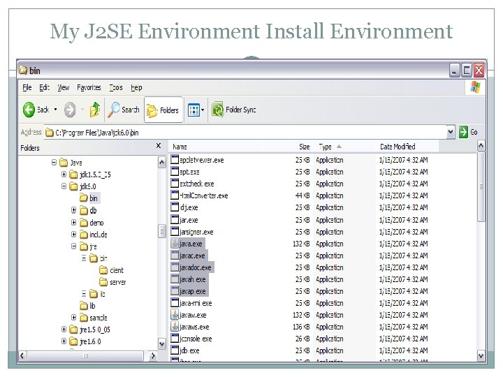Open the Favorites menu
The width and height of the screenshot is (503, 377).
(x=89, y=87)
